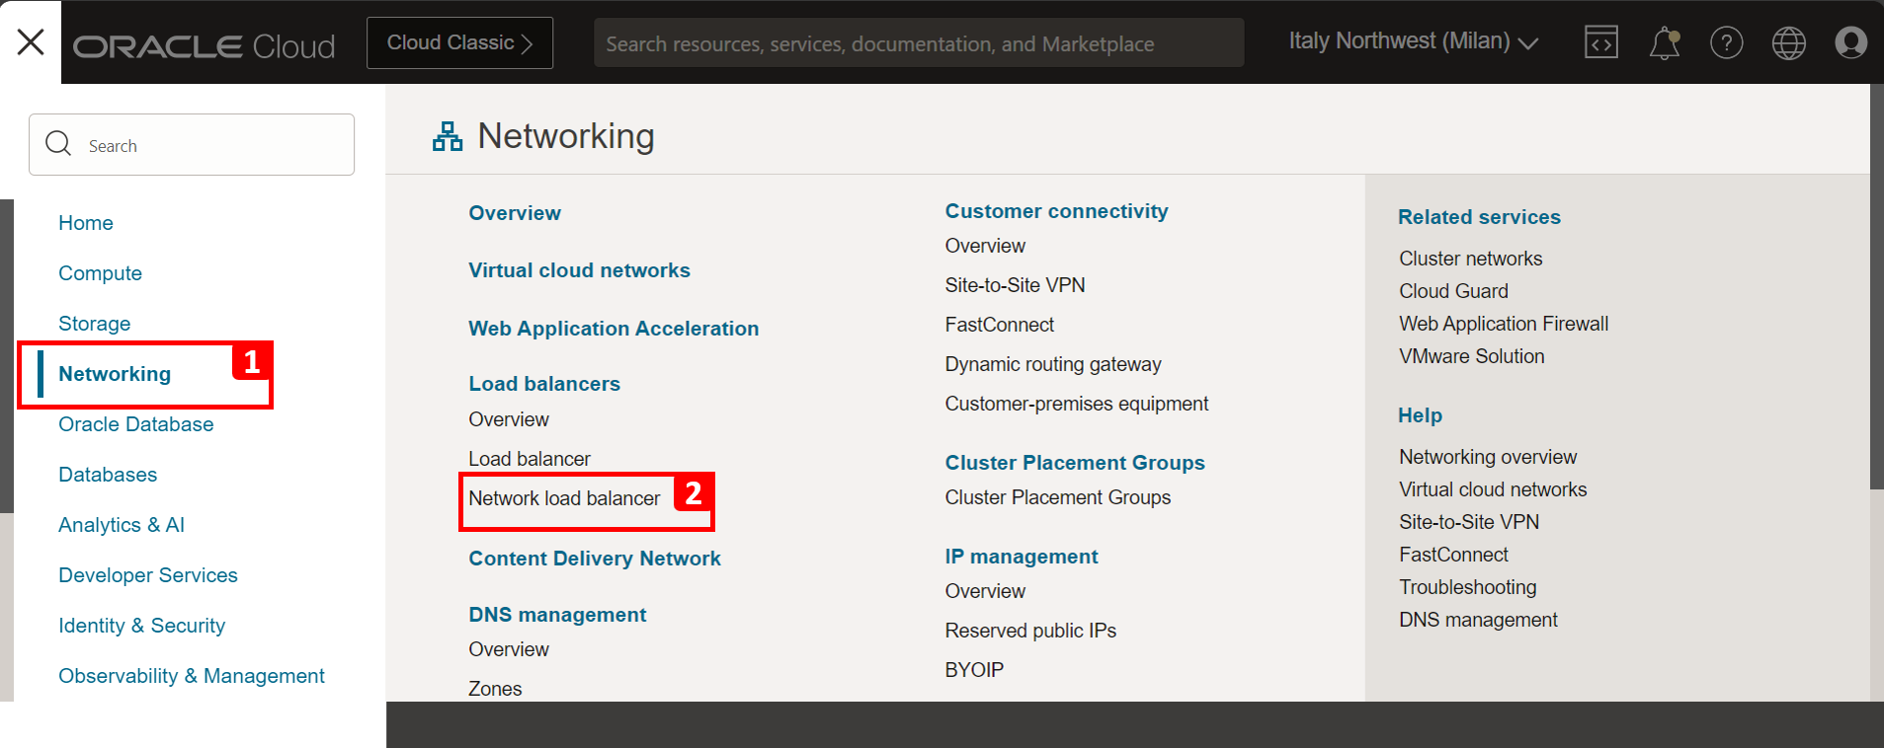Close the navigation menu with X icon

point(31,41)
